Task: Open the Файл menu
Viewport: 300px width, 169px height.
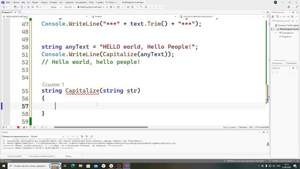Action: (x=8, y=2)
